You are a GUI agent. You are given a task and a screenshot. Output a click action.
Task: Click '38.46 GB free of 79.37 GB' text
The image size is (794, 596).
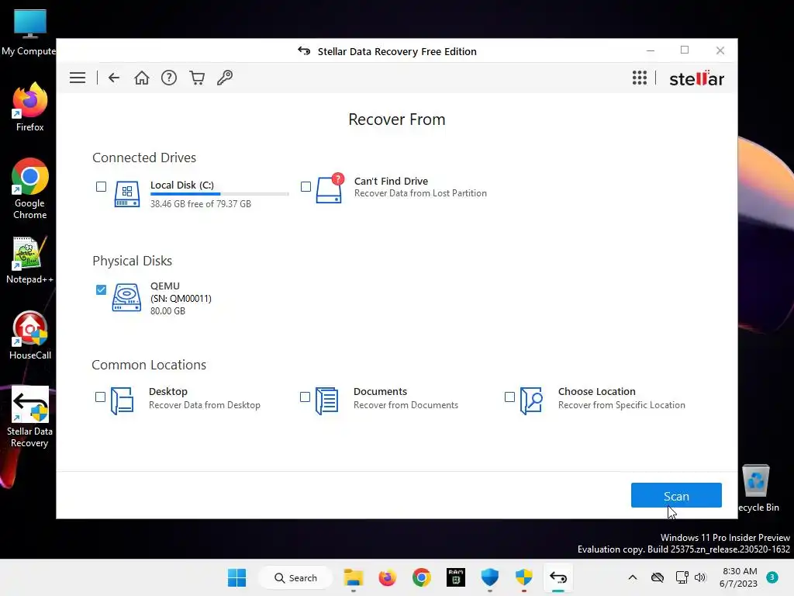coord(201,204)
